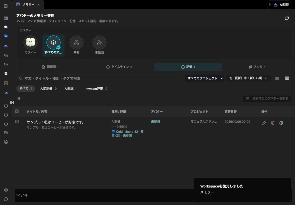The image size is (295, 205).
Task: Click the drag-handle dots next to AI相談
Action: [270, 5]
